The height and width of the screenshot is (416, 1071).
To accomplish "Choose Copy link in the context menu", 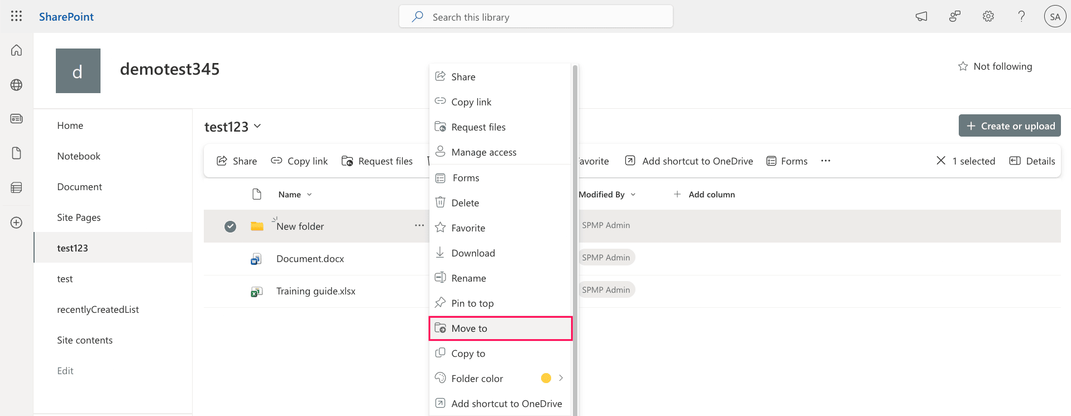I will point(500,102).
